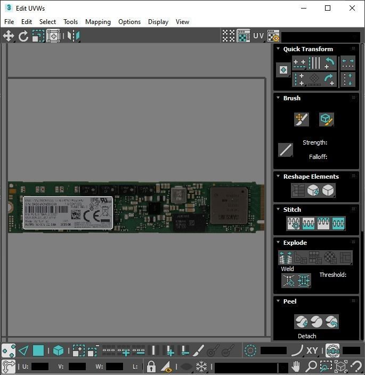
Task: Enable Vertex subobject mode
Action: click(9, 351)
